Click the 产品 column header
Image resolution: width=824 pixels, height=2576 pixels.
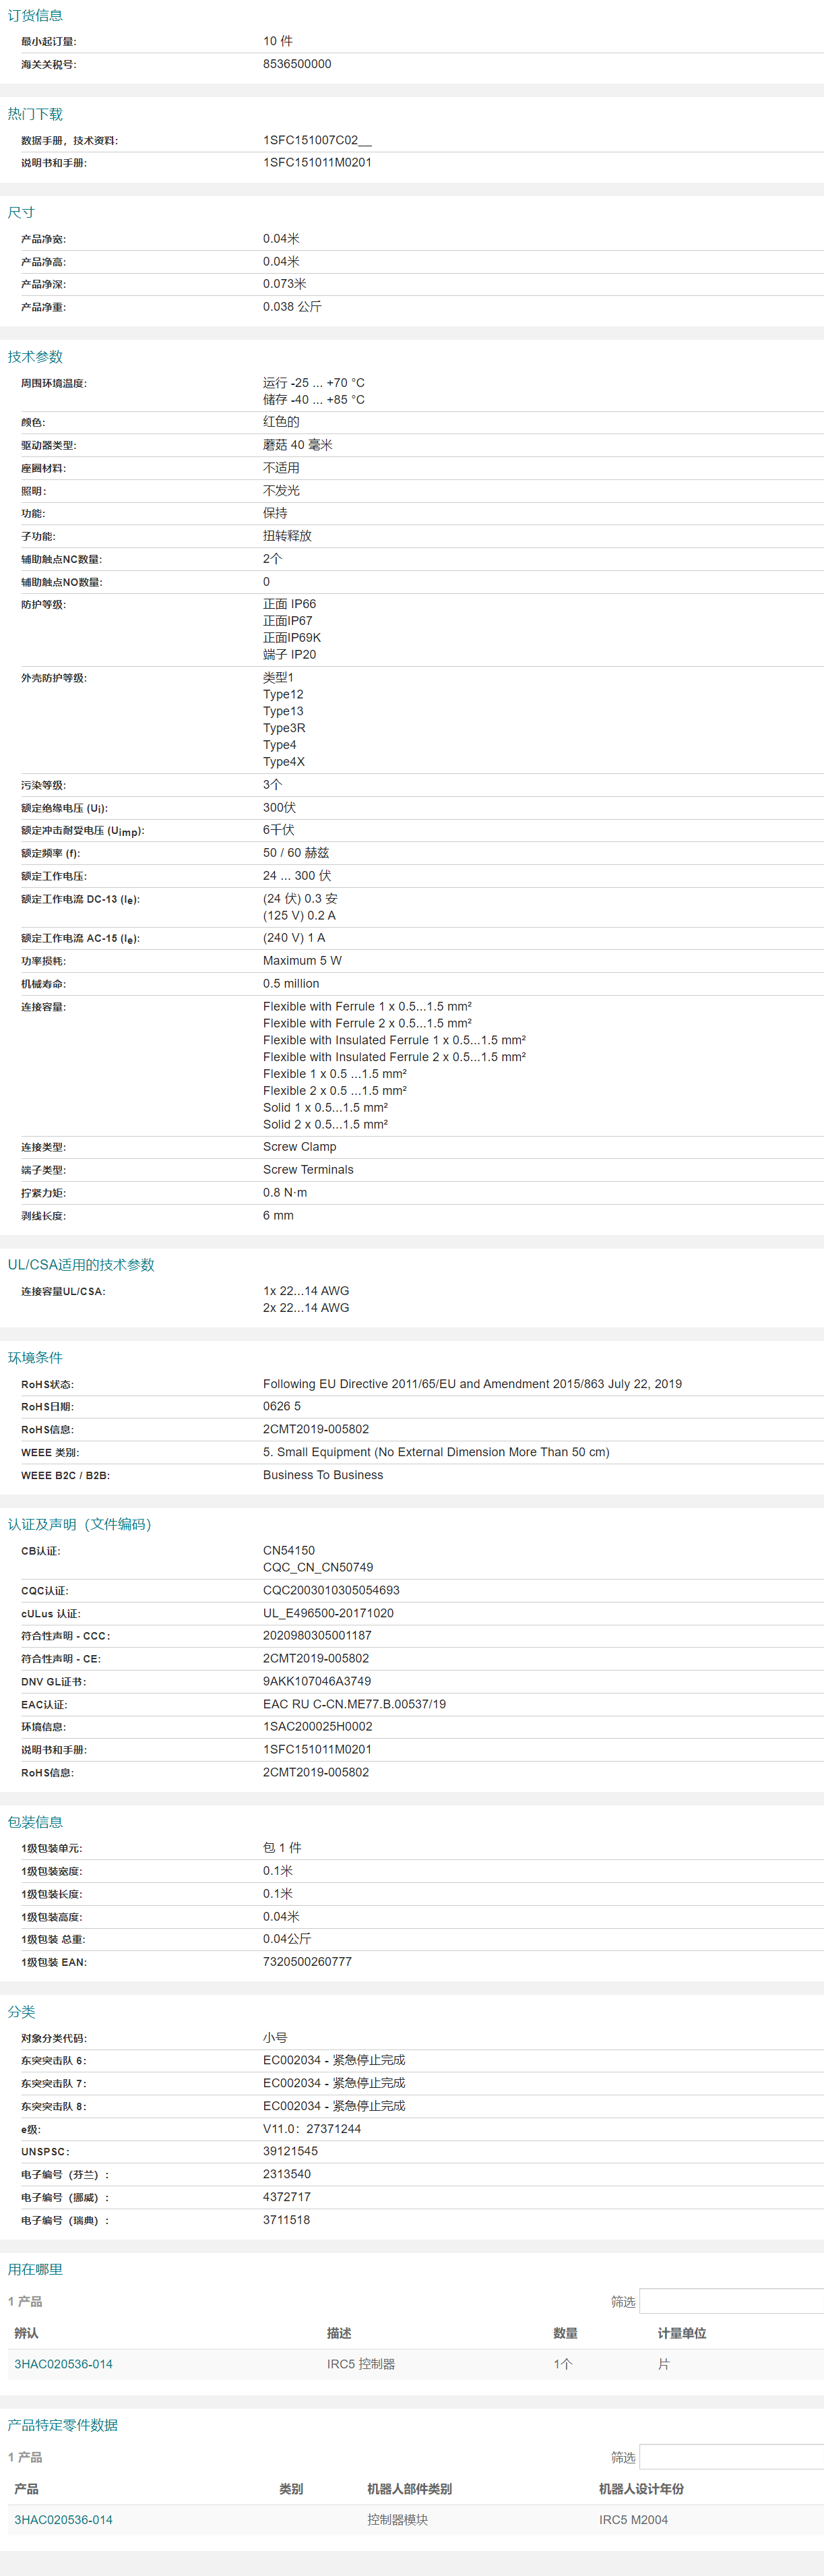click(x=26, y=2489)
